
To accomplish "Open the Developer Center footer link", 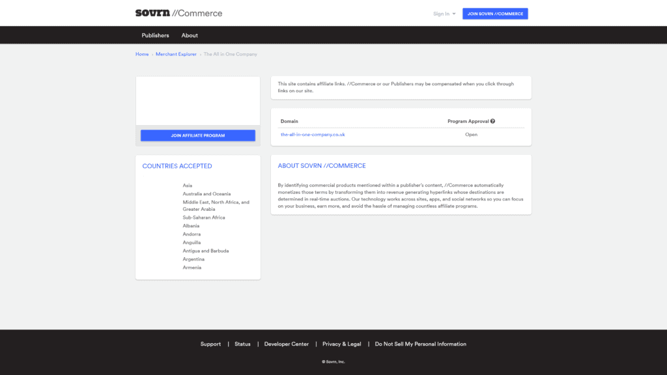I will 287,344.
